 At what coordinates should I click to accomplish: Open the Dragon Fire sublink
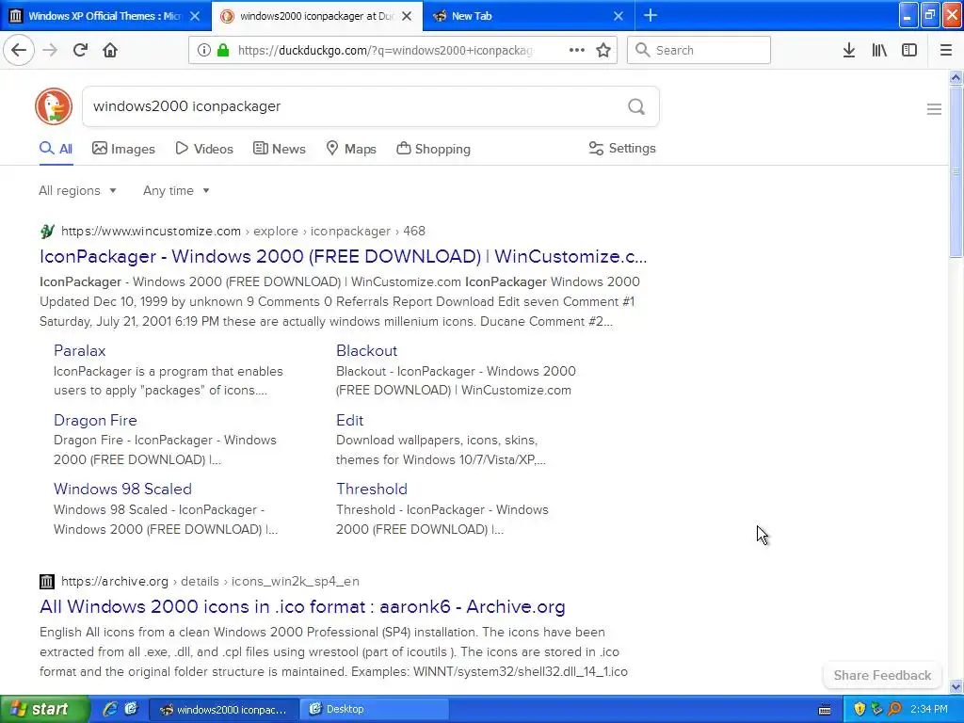click(95, 421)
